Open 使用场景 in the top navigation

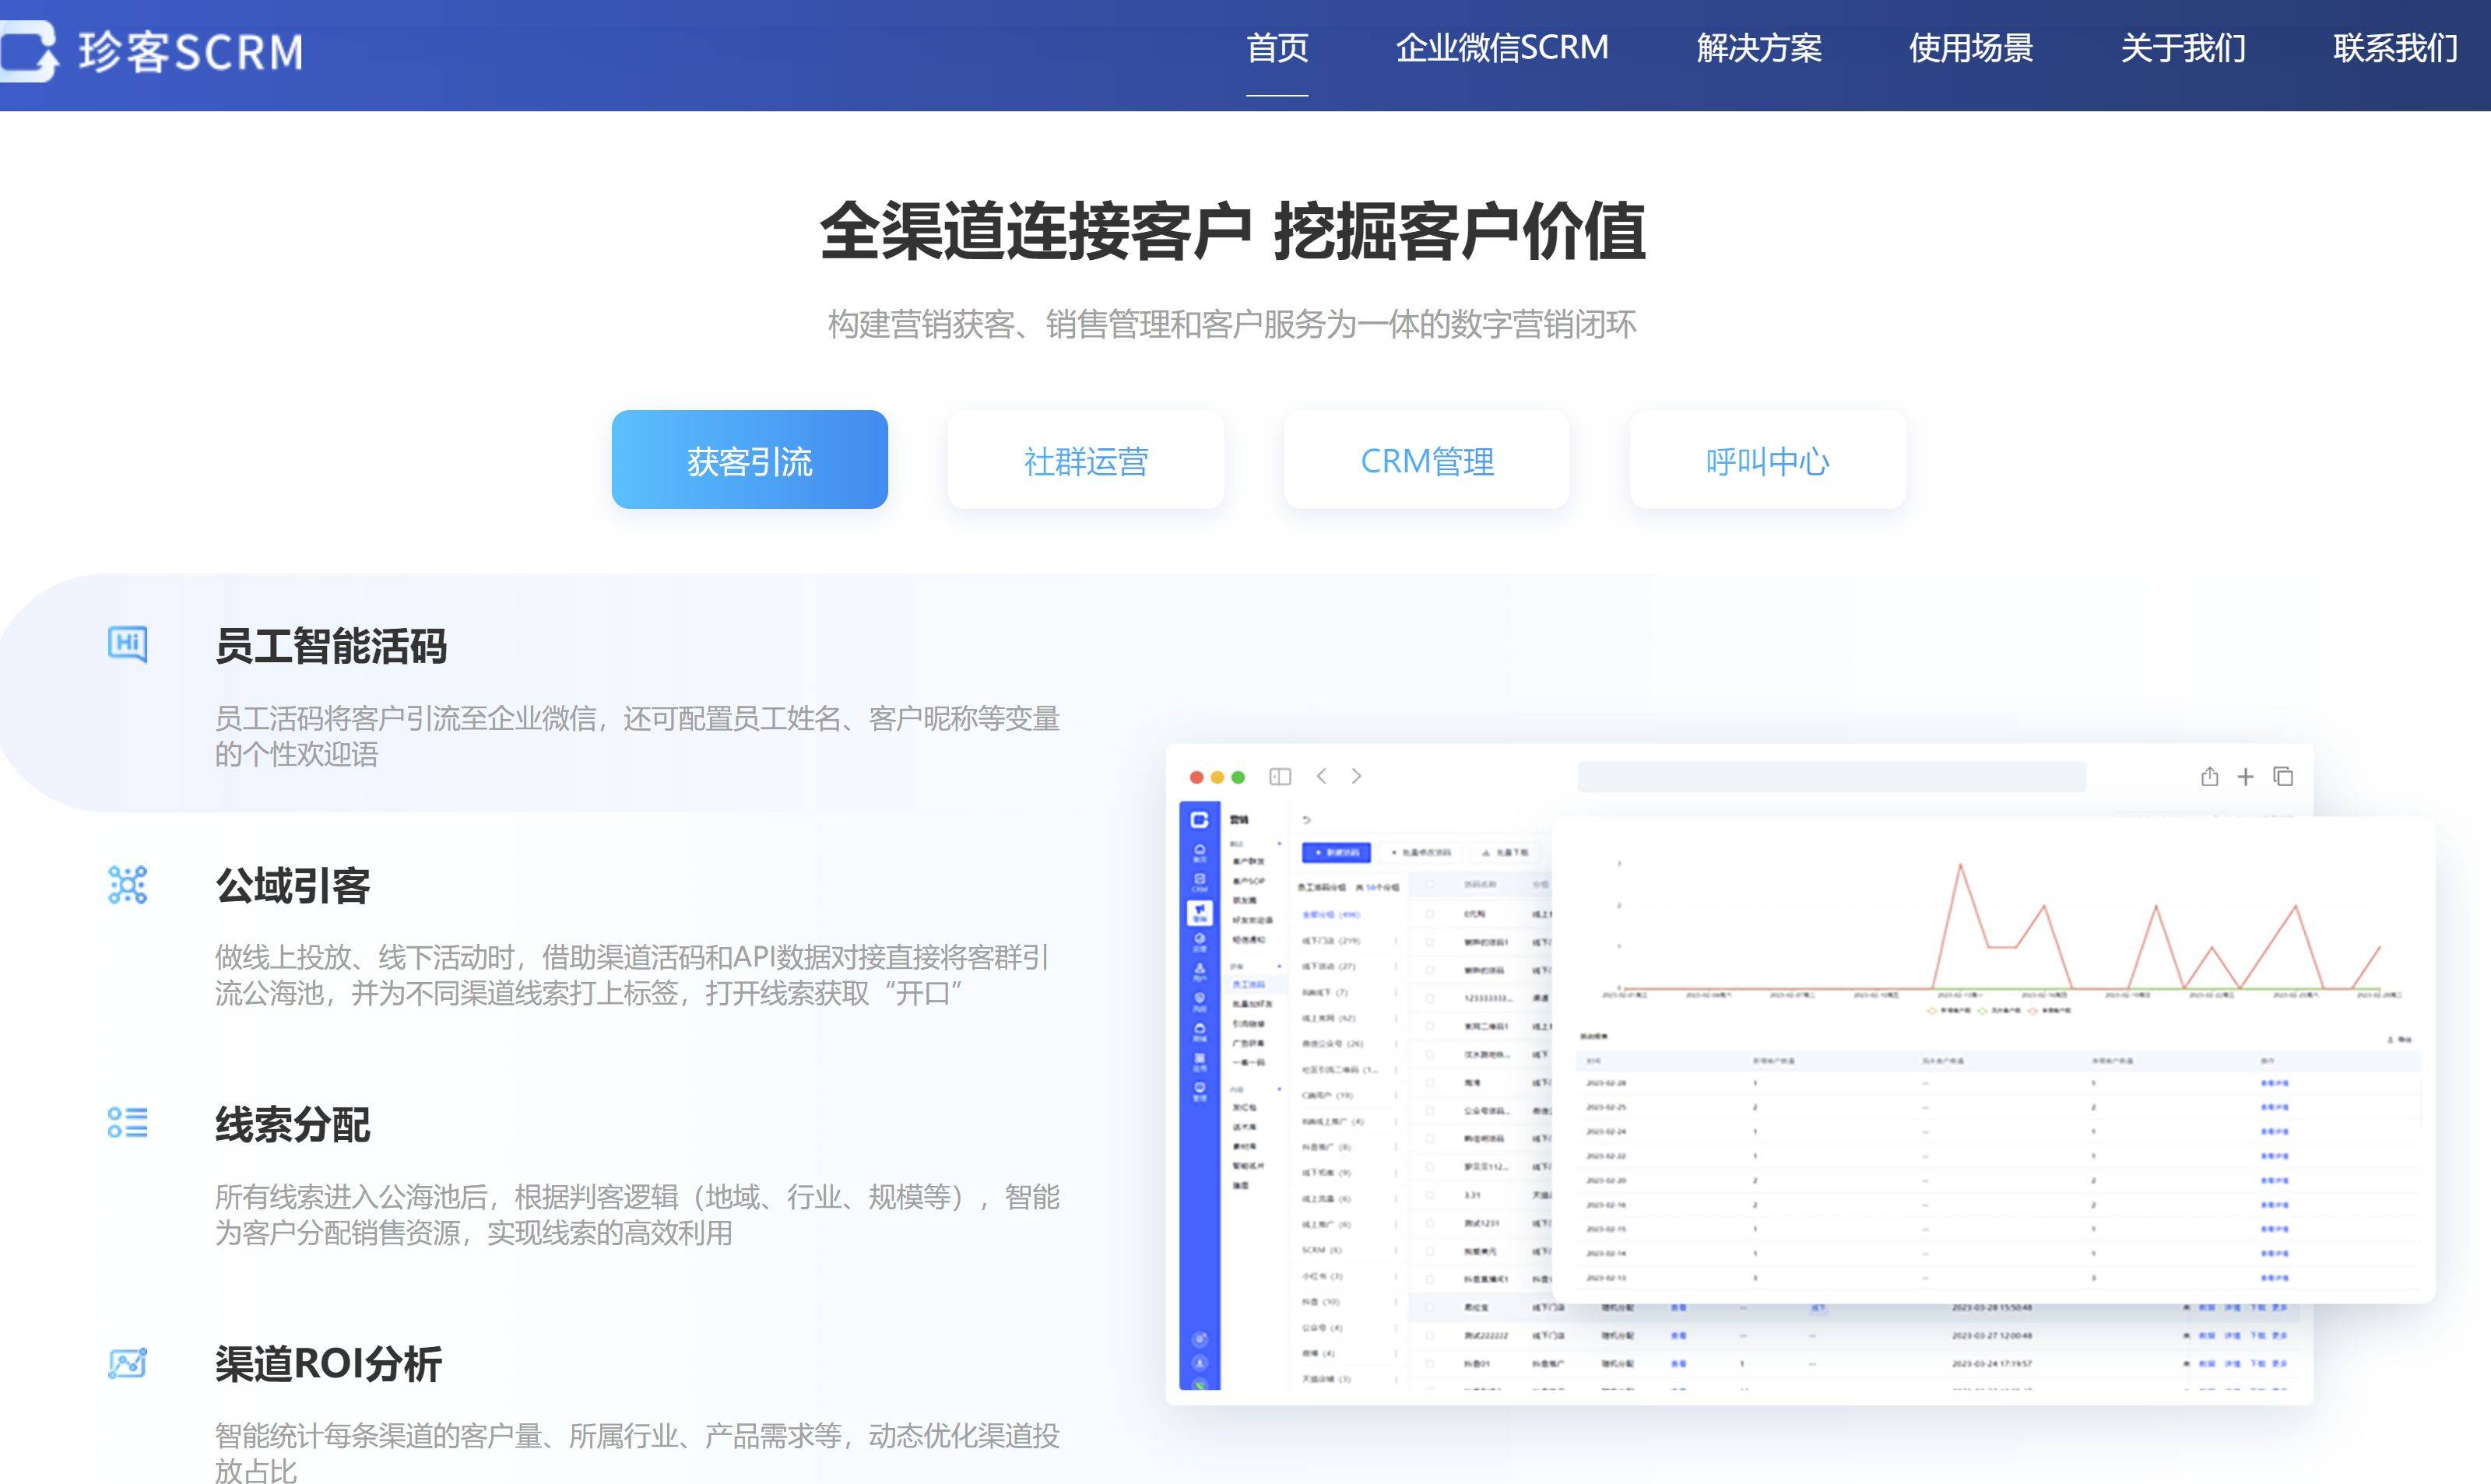[x=1971, y=48]
